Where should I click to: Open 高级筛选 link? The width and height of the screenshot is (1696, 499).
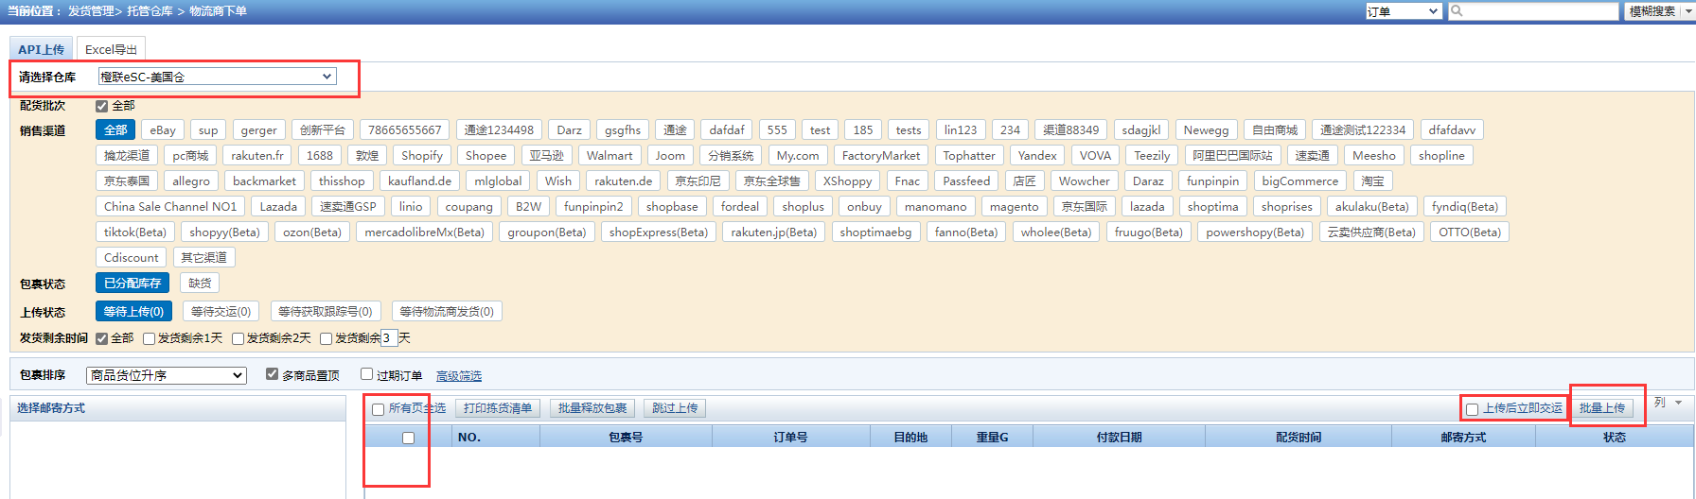[x=459, y=376]
